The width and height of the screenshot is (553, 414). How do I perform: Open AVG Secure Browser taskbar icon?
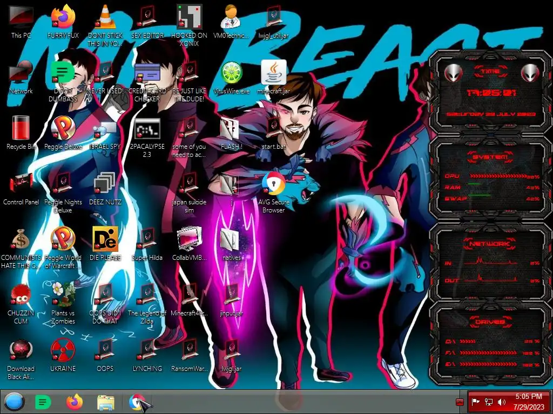pos(138,402)
